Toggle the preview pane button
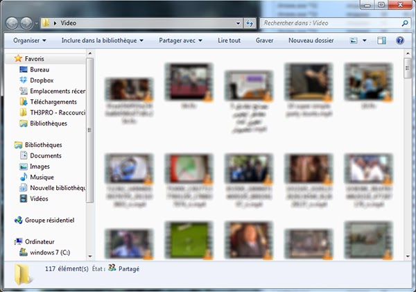 coord(381,41)
